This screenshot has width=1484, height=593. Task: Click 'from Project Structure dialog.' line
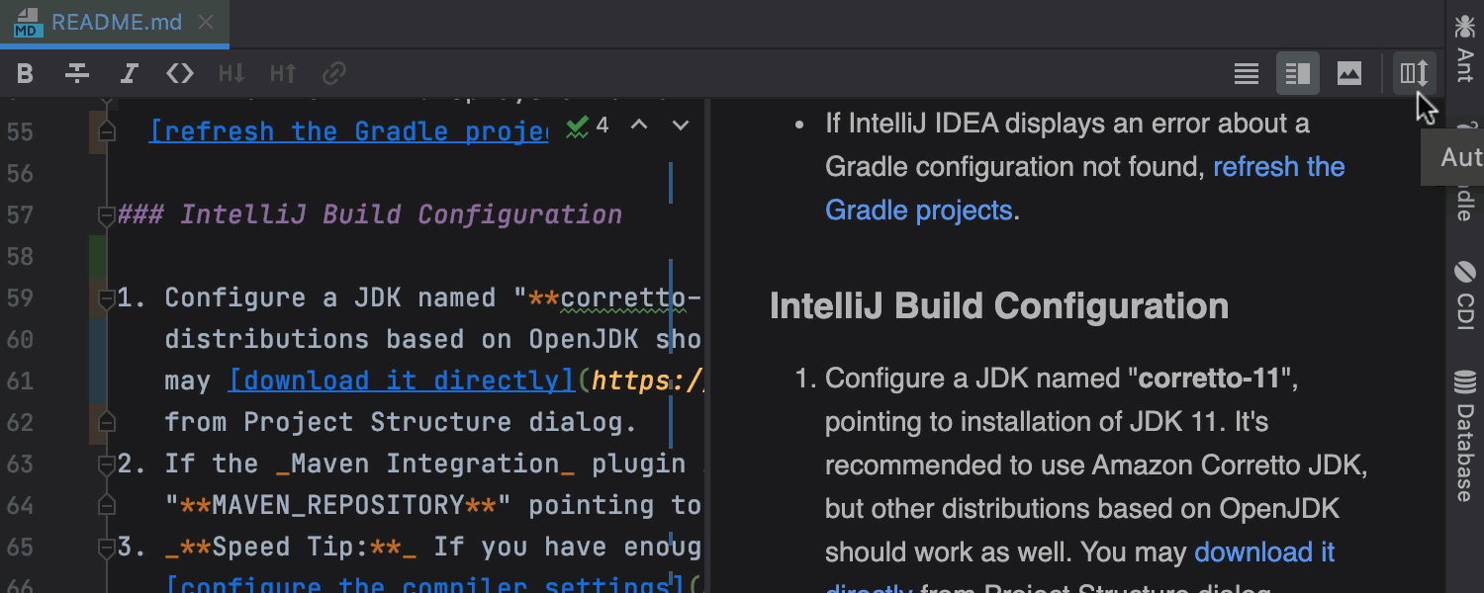click(x=402, y=422)
